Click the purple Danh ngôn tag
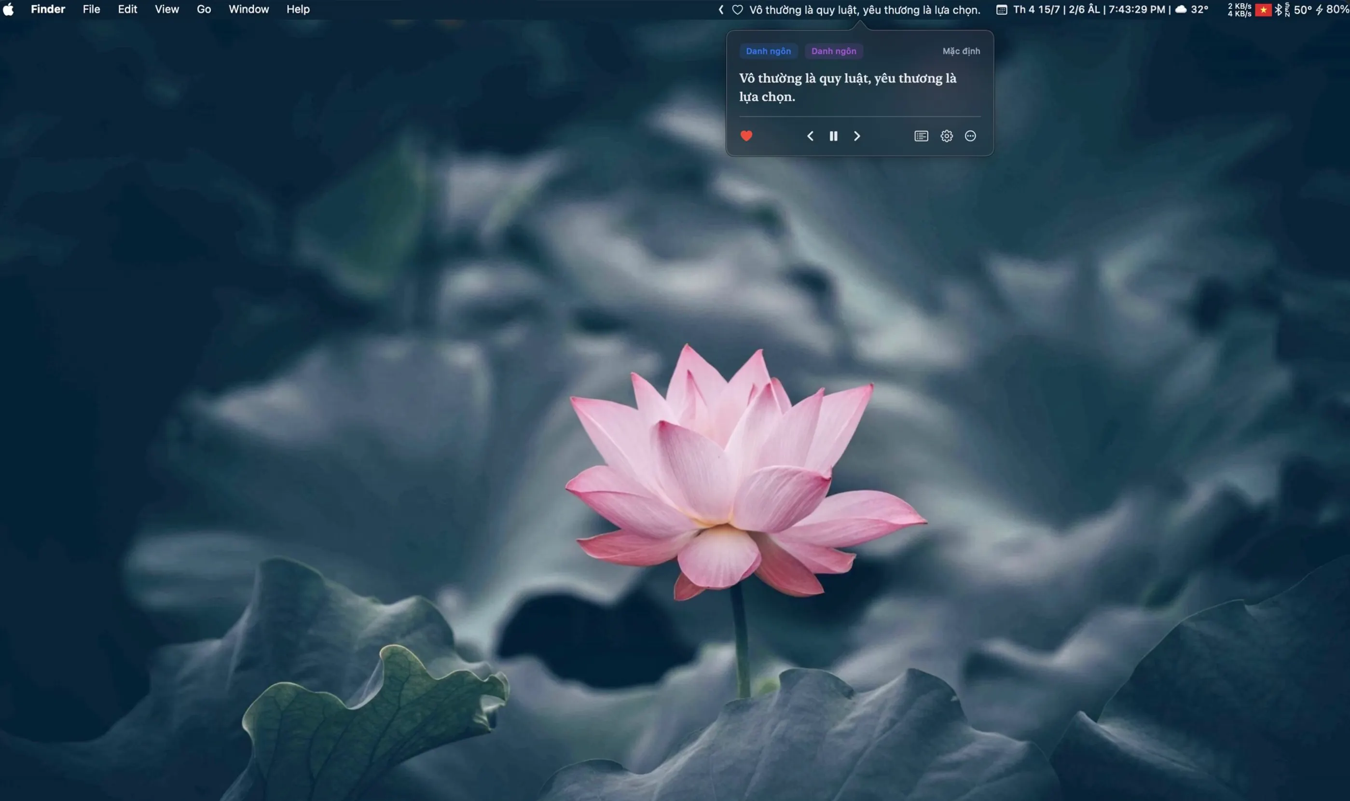This screenshot has width=1350, height=801. (x=834, y=51)
